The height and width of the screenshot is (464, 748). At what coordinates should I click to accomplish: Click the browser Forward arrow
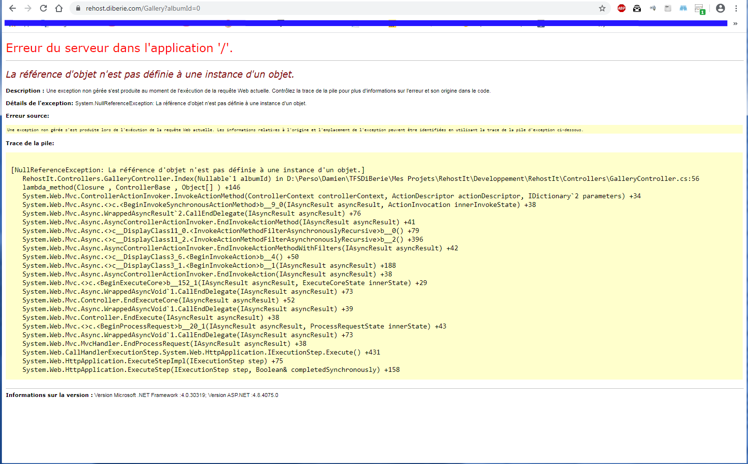pyautogui.click(x=28, y=8)
